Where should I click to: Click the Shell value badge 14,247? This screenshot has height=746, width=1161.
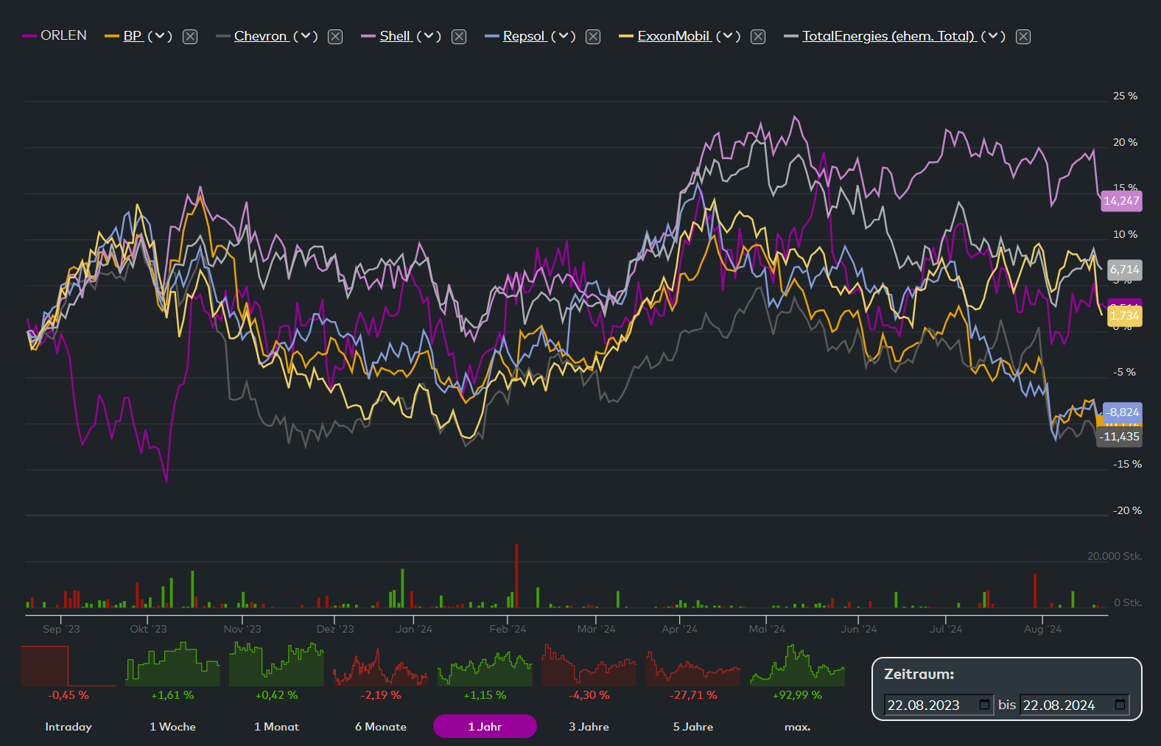(1121, 201)
